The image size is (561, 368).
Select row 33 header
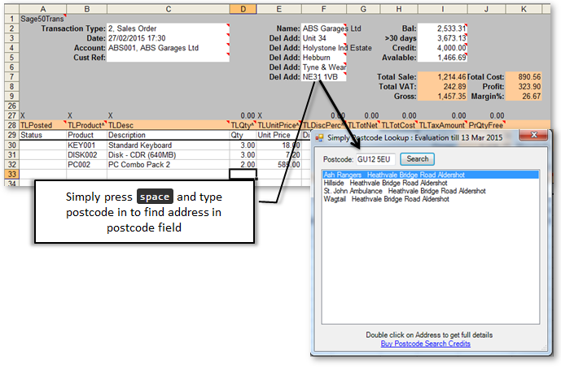(12, 174)
